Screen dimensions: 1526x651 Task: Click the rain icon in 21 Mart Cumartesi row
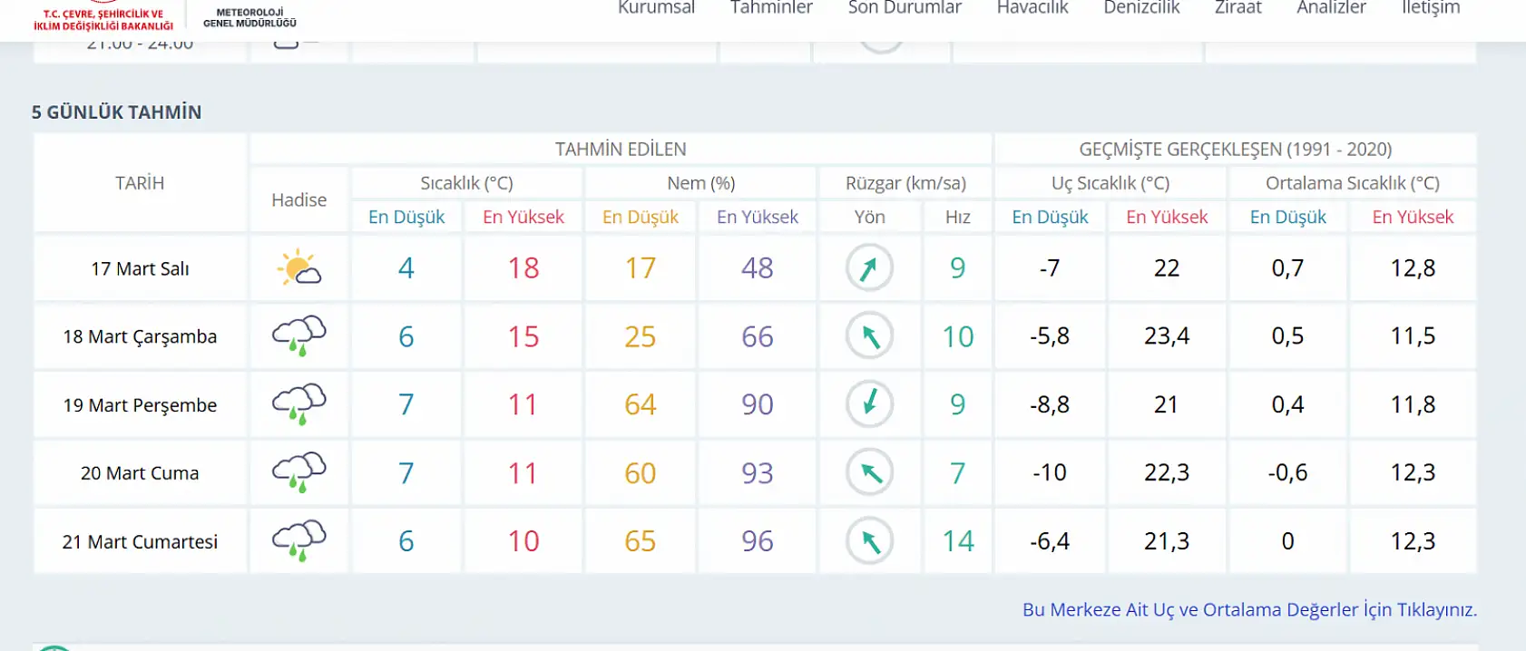(x=299, y=541)
